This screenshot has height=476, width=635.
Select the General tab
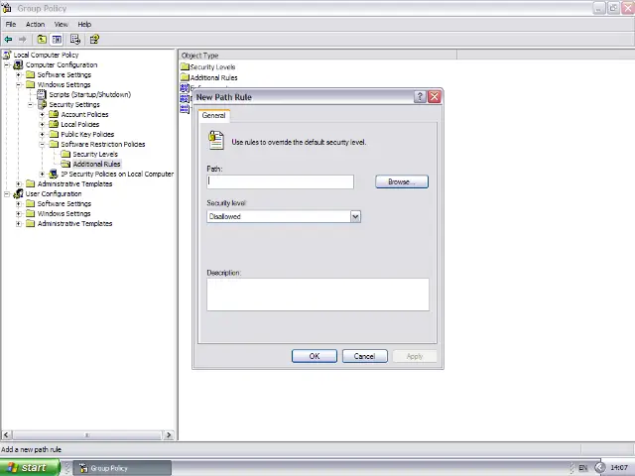pyautogui.click(x=214, y=115)
